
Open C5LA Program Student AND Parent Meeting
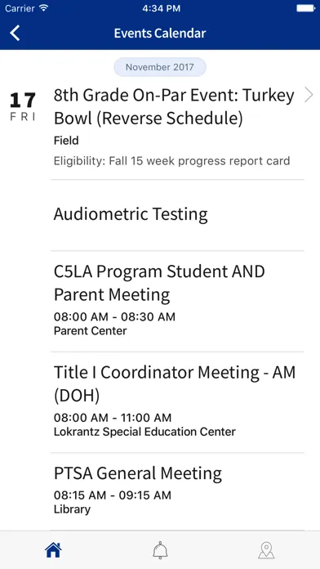177,301
